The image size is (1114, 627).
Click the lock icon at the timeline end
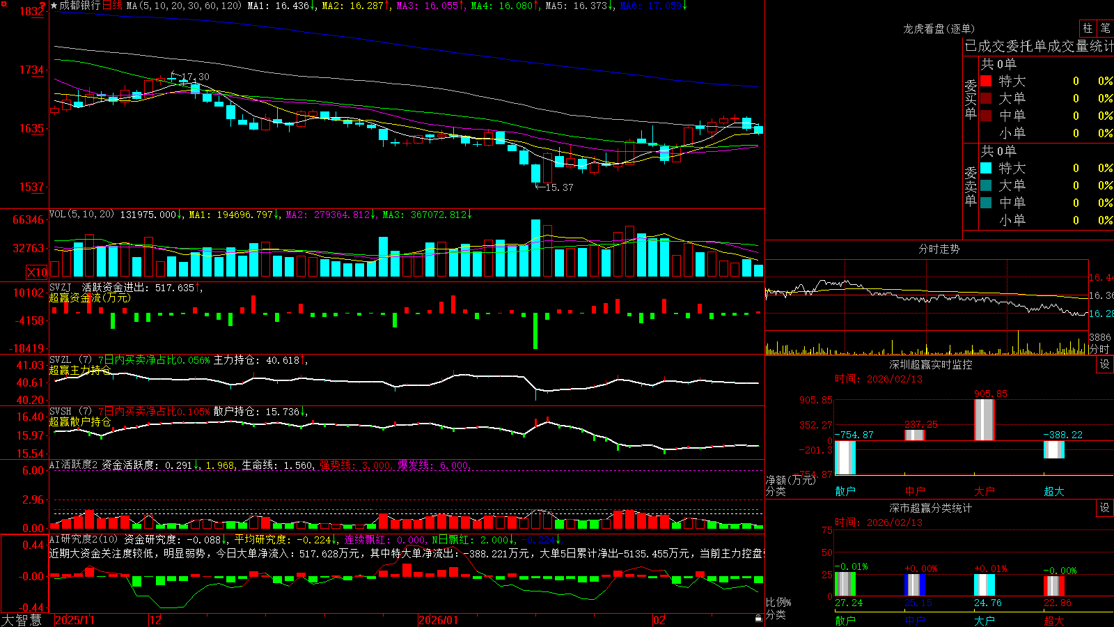(758, 619)
